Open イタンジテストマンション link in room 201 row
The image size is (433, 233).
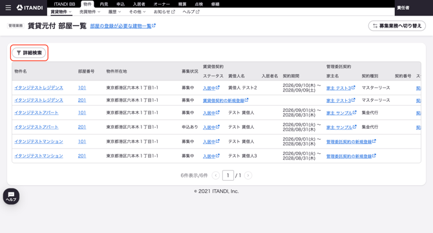pos(39,156)
